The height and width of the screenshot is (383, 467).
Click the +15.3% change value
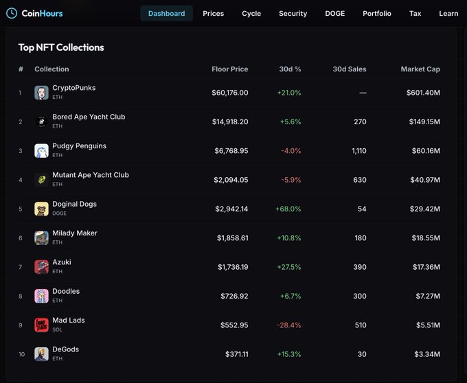click(289, 354)
